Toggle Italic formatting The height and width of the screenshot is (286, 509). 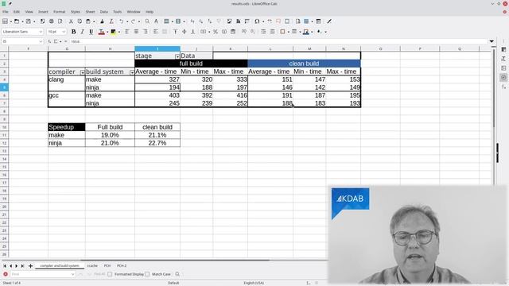point(83,32)
